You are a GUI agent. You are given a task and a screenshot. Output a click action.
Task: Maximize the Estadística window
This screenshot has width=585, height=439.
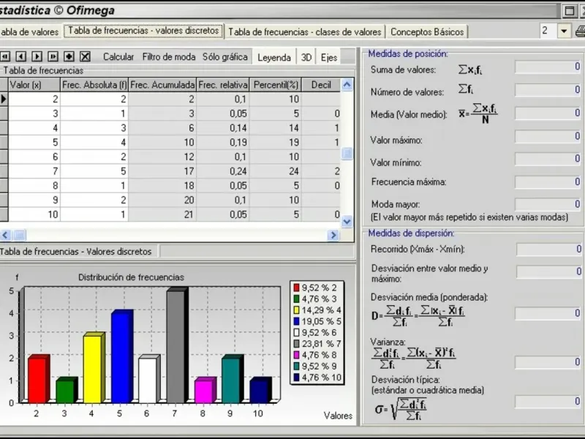pos(570,11)
